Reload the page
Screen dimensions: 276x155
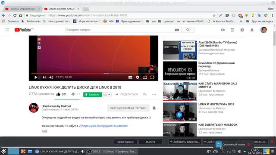click(15, 15)
